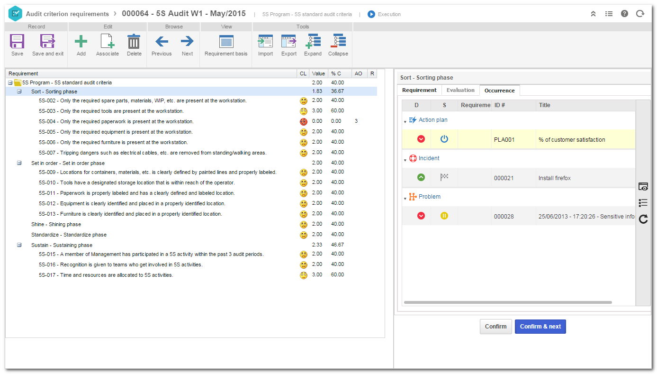Select row 5S-002 required spare parts
Screen dimensions: 657x374
point(191,100)
